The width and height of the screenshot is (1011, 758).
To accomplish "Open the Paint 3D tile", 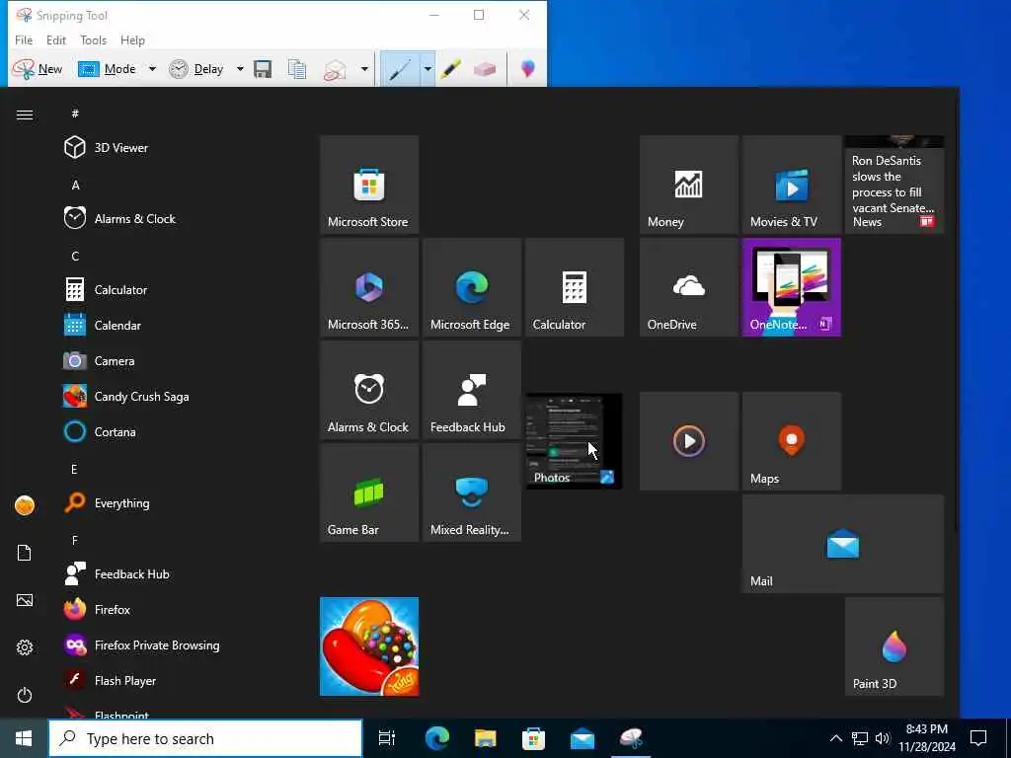I will click(894, 646).
